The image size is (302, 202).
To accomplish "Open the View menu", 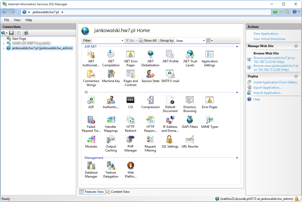I will pyautogui.click(x=17, y=20).
